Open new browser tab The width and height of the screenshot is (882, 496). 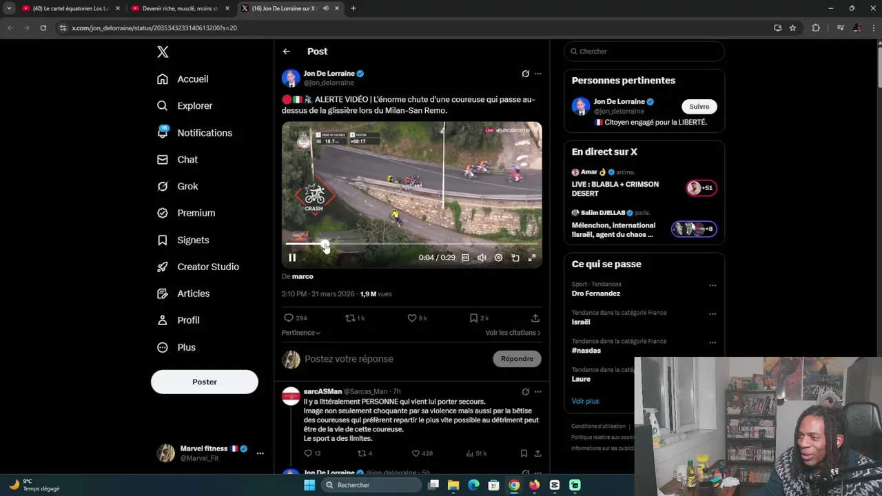pos(353,8)
